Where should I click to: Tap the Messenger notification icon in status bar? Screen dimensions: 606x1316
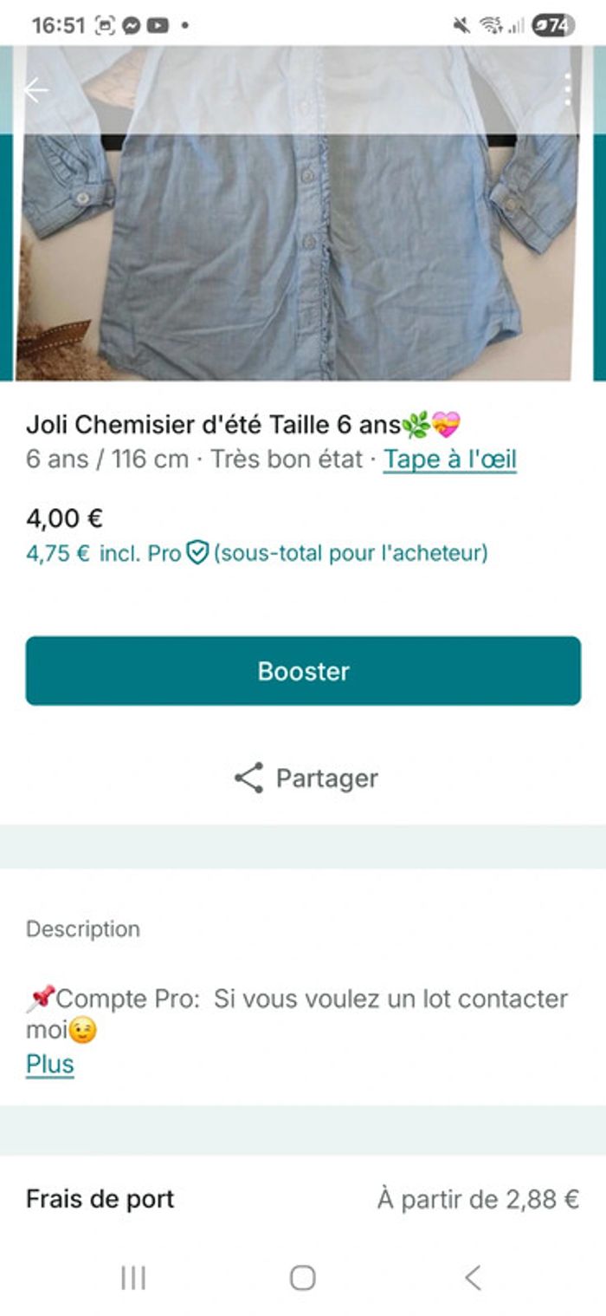[x=131, y=25]
